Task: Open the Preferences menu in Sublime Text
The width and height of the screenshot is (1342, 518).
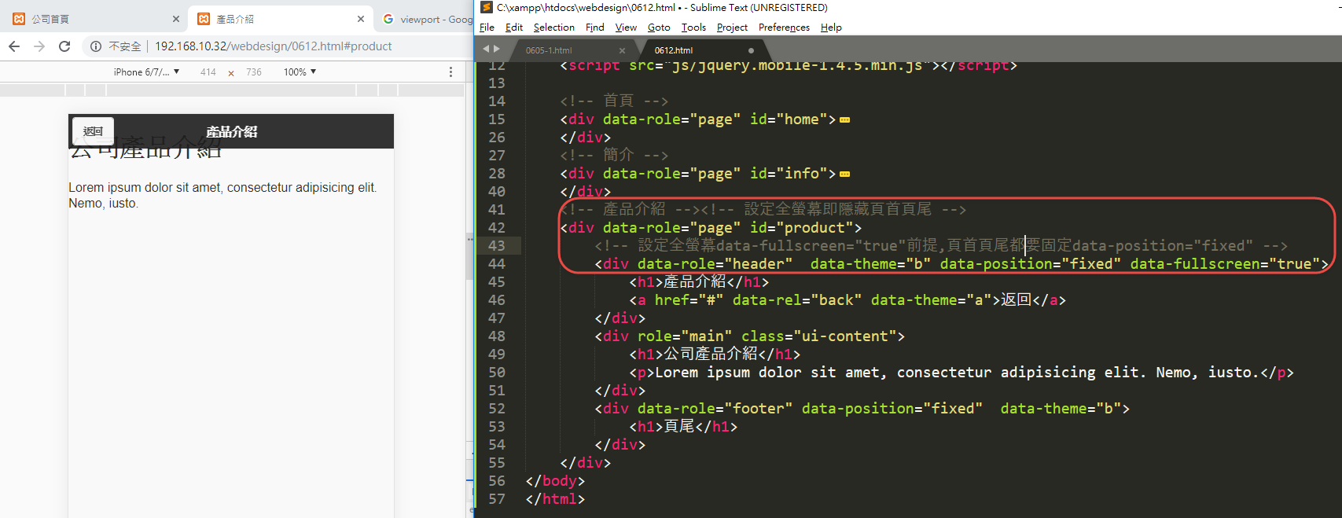Action: pyautogui.click(x=783, y=28)
